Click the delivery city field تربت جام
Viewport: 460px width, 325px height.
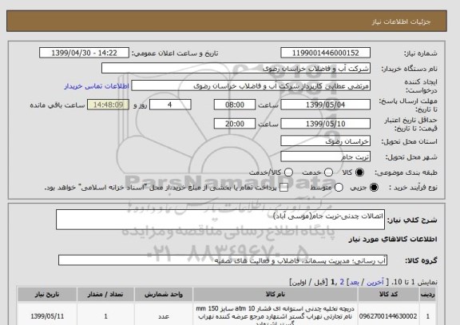click(325, 157)
